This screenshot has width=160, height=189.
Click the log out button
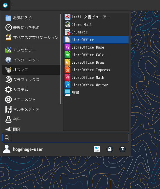click(122, 149)
